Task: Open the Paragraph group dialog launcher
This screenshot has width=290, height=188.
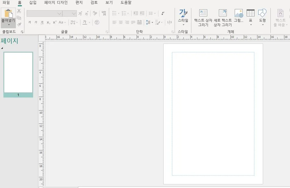Action: point(173,32)
